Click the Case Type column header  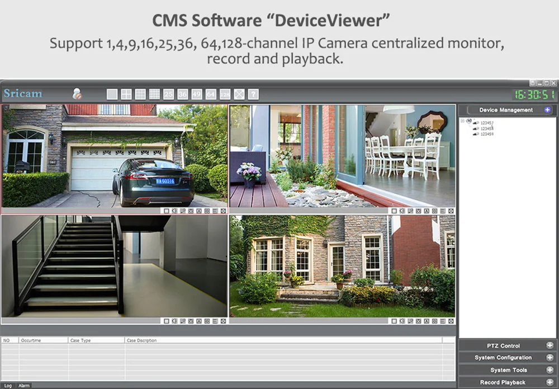tap(96, 340)
